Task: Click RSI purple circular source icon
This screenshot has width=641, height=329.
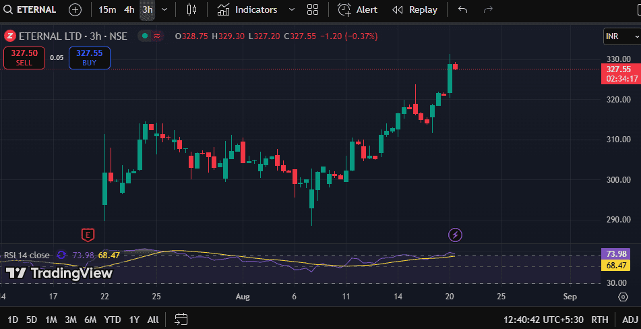Action: coord(61,255)
